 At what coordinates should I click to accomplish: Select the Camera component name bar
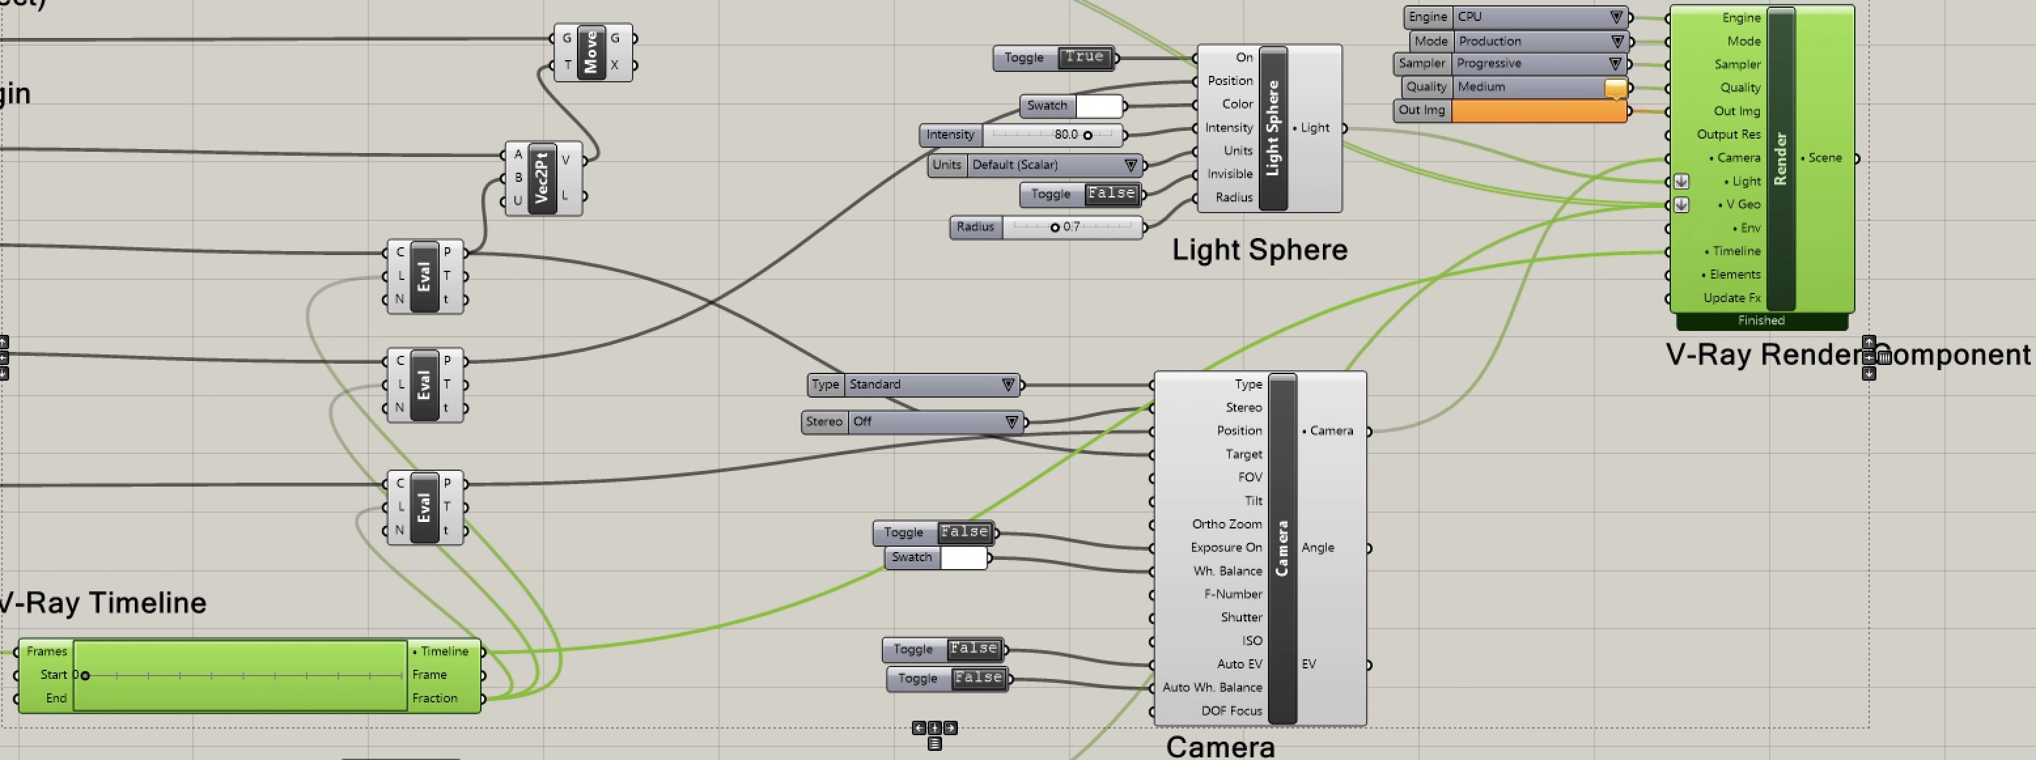tap(1282, 548)
